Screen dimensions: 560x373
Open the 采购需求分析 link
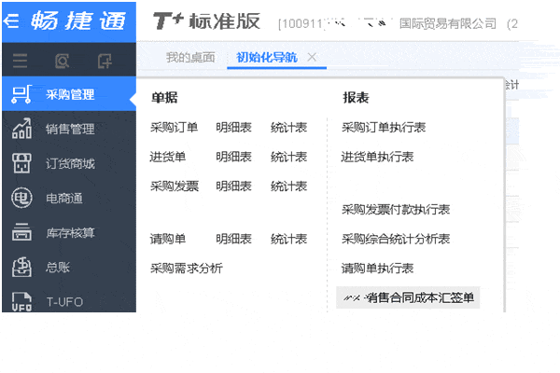tap(187, 268)
